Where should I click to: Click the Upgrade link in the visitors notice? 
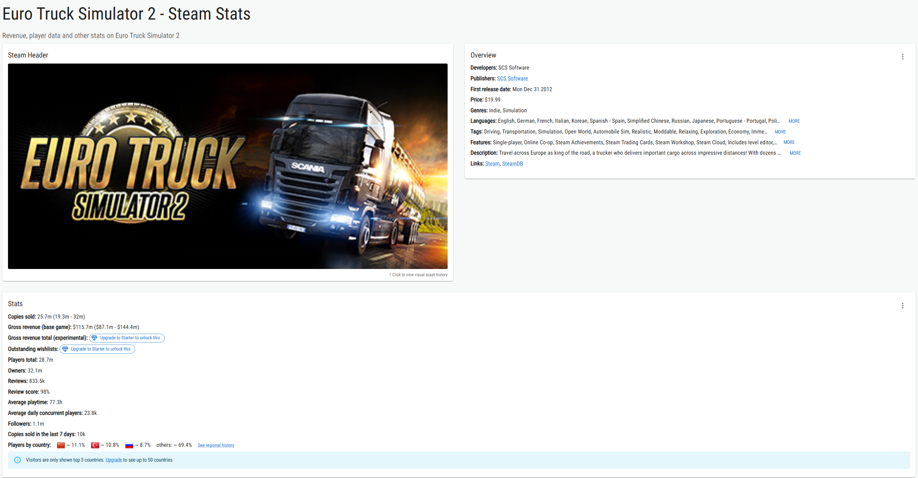pyautogui.click(x=114, y=460)
